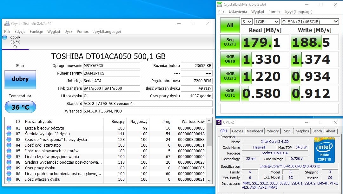Screen dimensions: 343x194
Task: Open the test size dropdown showing 1GiB
Action: click(x=267, y=21)
